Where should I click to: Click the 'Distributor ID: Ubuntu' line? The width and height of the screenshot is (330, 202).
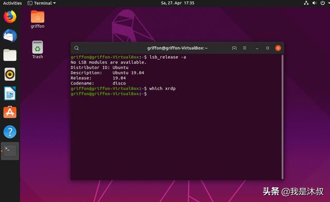(x=100, y=68)
